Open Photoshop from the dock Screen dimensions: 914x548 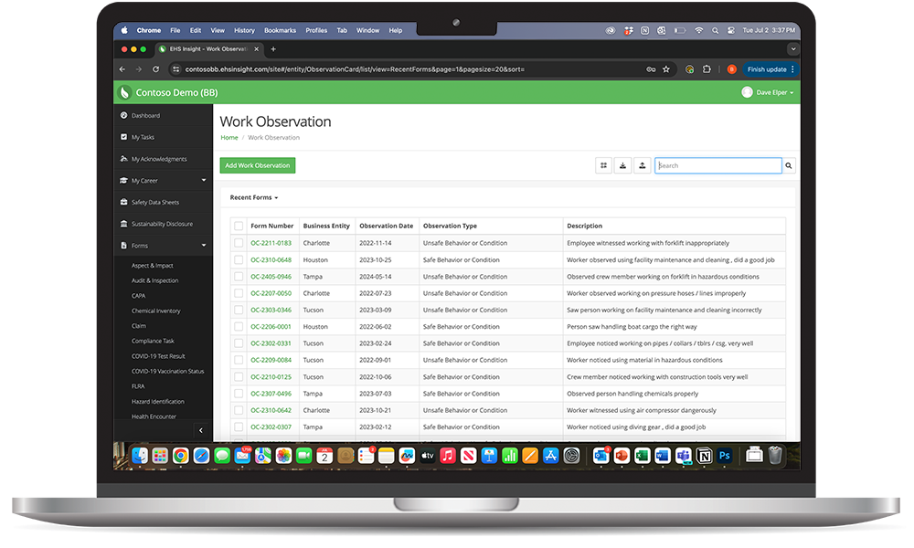click(x=725, y=456)
